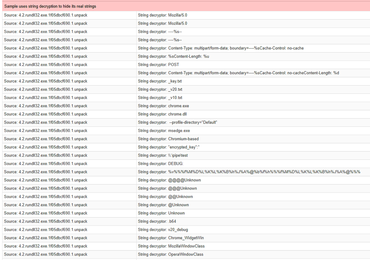The image size is (370, 260).
Task: Select the '@@@Unknown' string cell
Action: tap(253, 188)
